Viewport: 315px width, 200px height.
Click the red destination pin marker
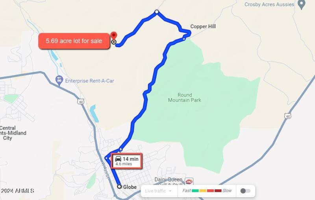pyautogui.click(x=114, y=36)
